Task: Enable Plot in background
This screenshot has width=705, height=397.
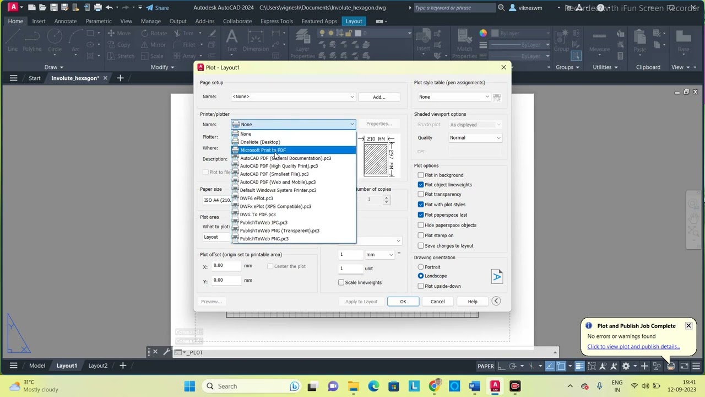Action: click(x=421, y=175)
